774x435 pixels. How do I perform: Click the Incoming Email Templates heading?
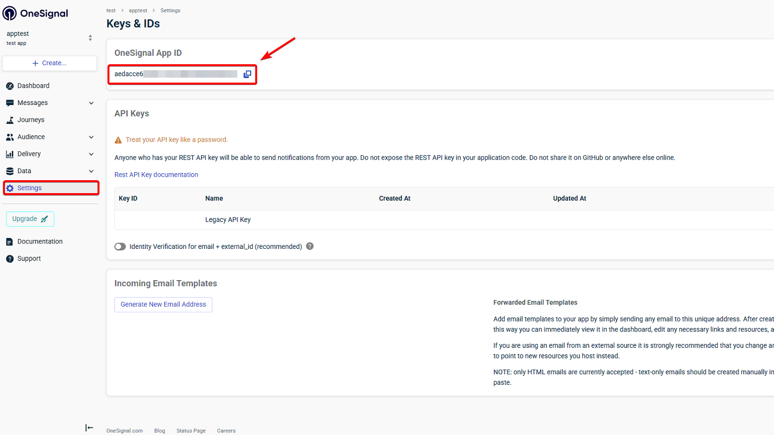[166, 284]
